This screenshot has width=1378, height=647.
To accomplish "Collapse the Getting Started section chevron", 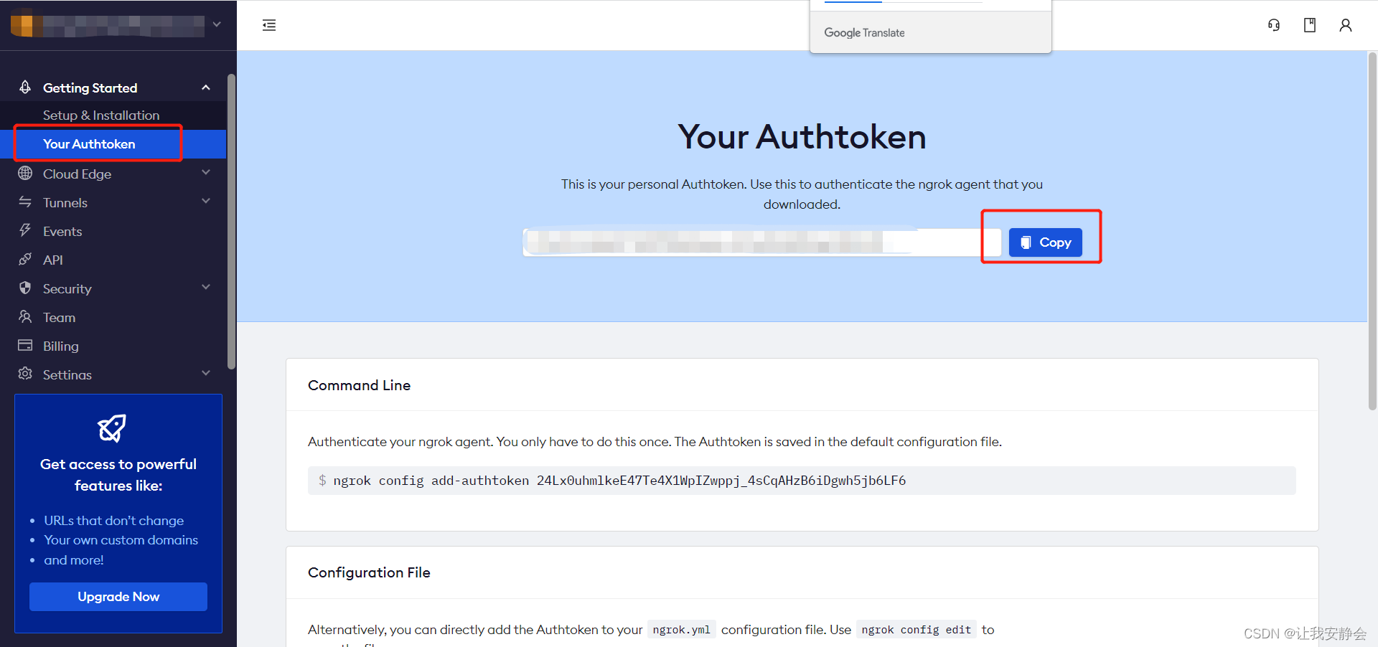I will (206, 88).
